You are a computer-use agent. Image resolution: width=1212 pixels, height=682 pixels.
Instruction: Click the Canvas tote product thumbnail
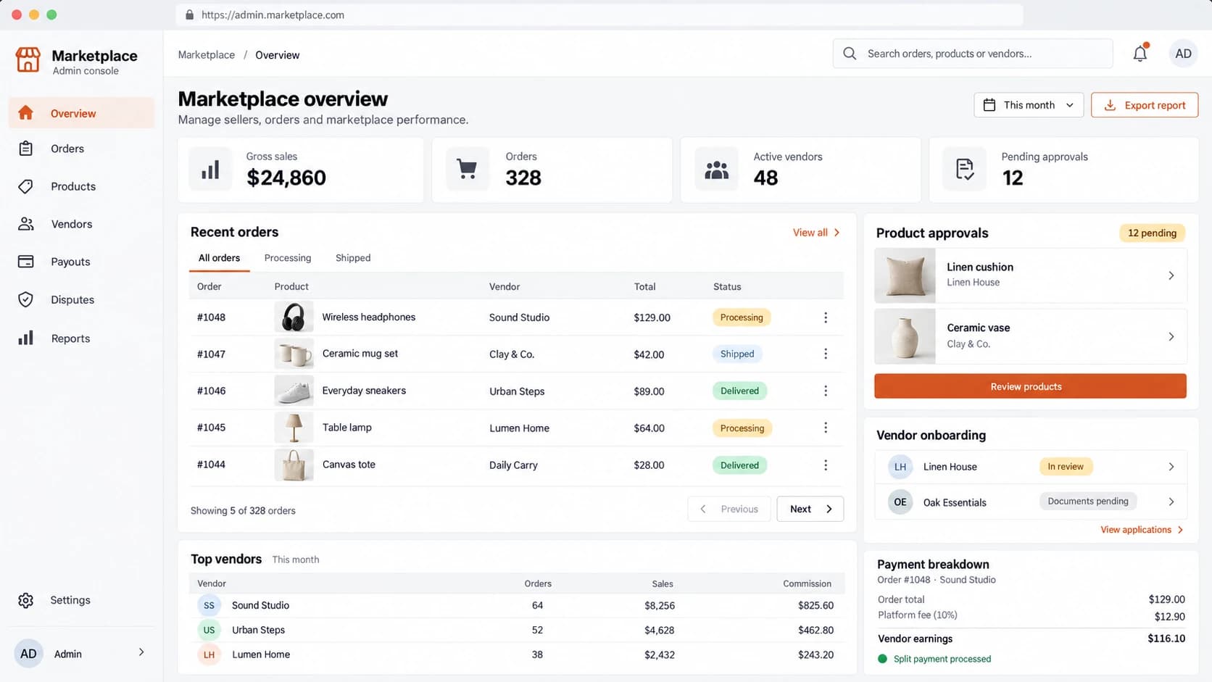[294, 465]
